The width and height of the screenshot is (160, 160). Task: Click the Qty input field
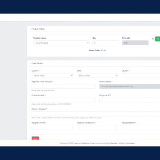click(106, 43)
